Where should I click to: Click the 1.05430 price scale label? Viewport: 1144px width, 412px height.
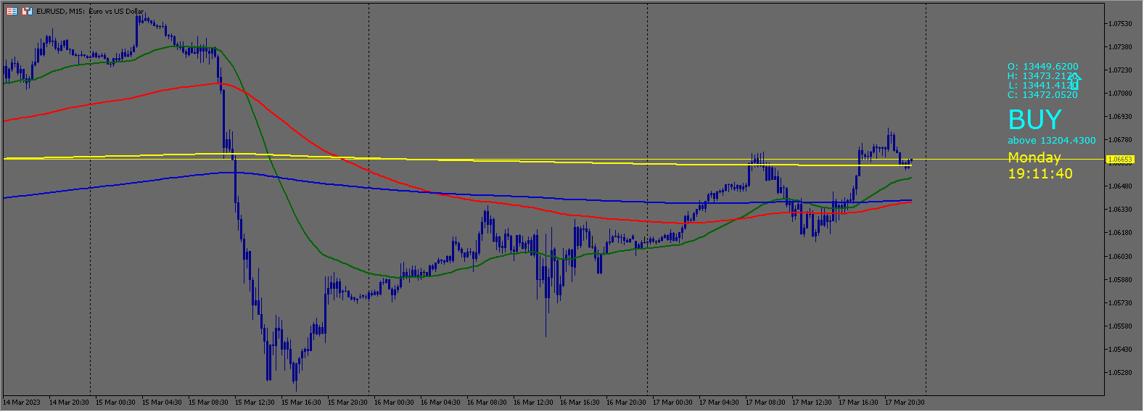point(1120,350)
